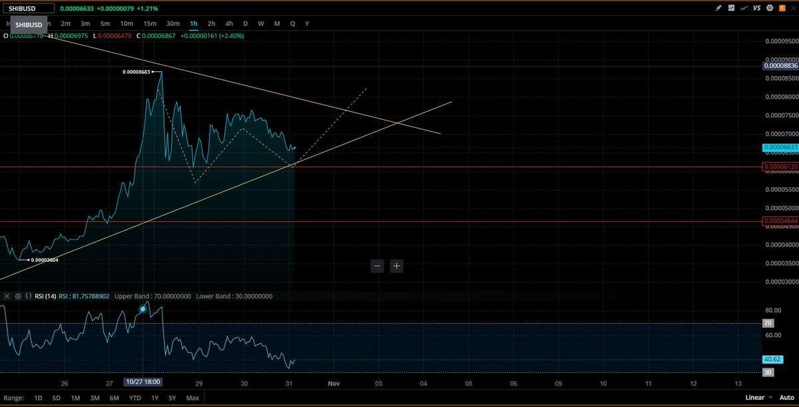
Task: Set range to 1D
Action: point(38,398)
